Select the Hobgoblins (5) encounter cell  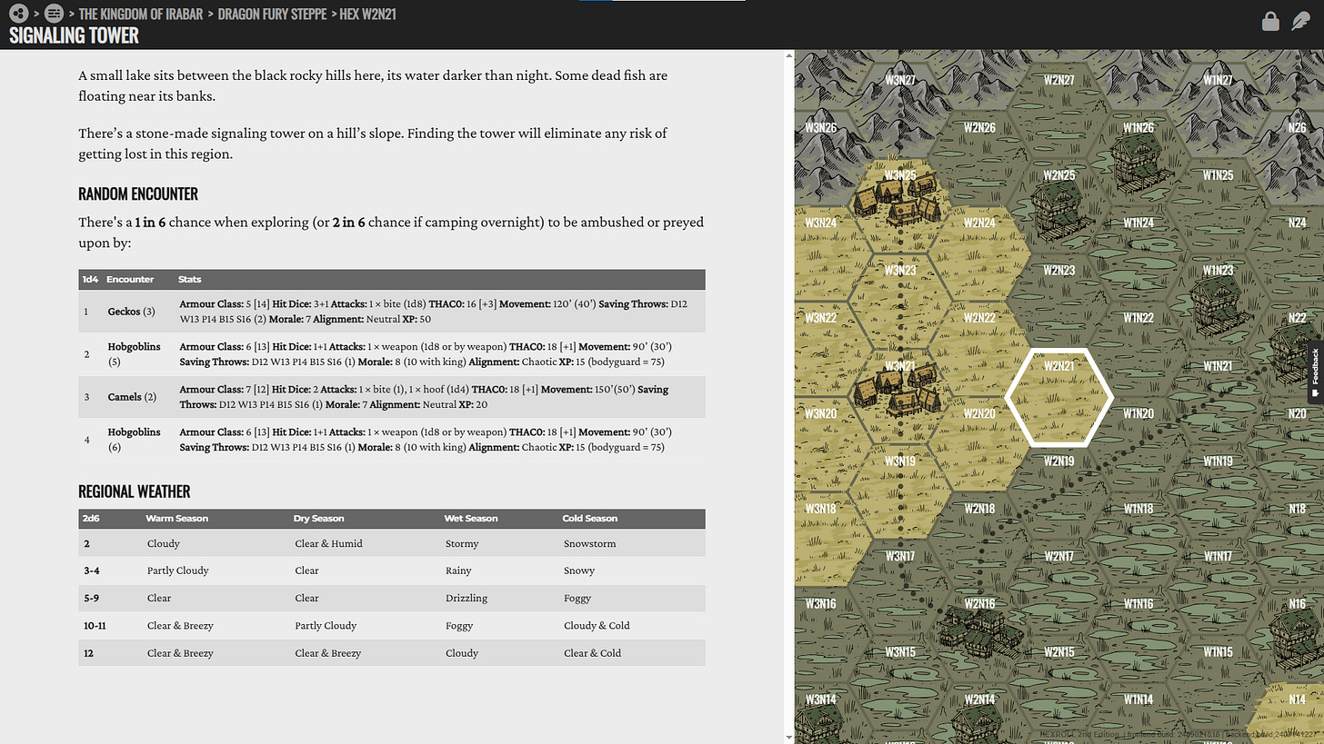pos(134,353)
